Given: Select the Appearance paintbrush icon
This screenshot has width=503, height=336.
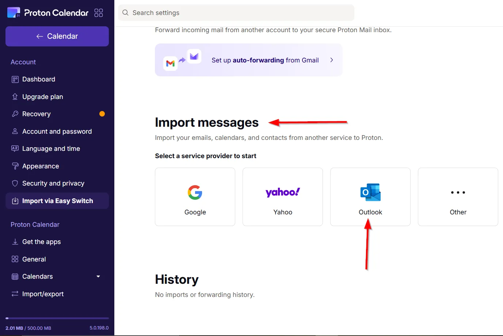Looking at the screenshot, I should tap(15, 166).
